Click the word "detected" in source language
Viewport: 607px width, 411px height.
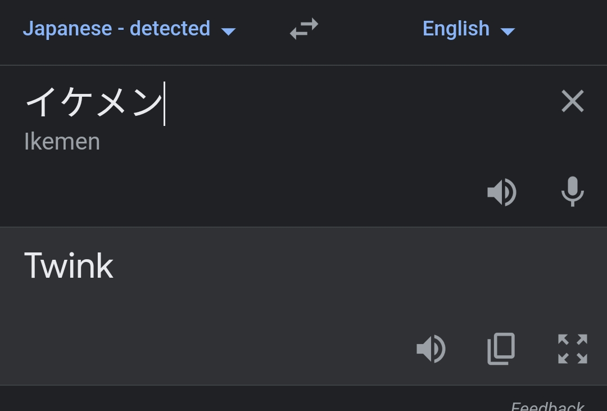170,29
